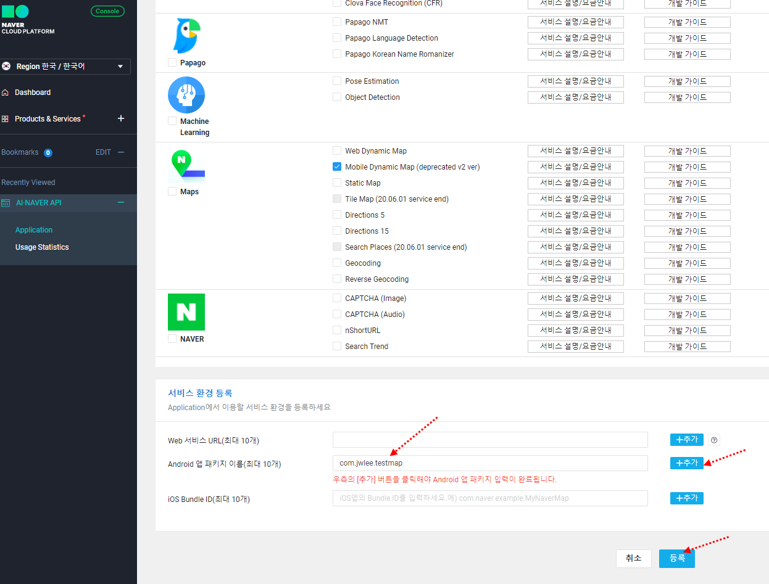Click the 등록 register button
The width and height of the screenshot is (769, 584).
pyautogui.click(x=677, y=558)
